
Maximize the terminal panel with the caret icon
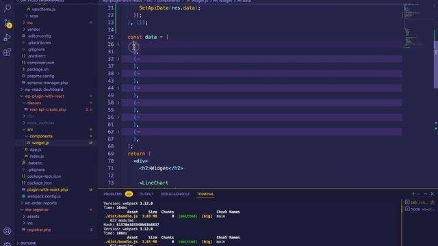(426, 194)
